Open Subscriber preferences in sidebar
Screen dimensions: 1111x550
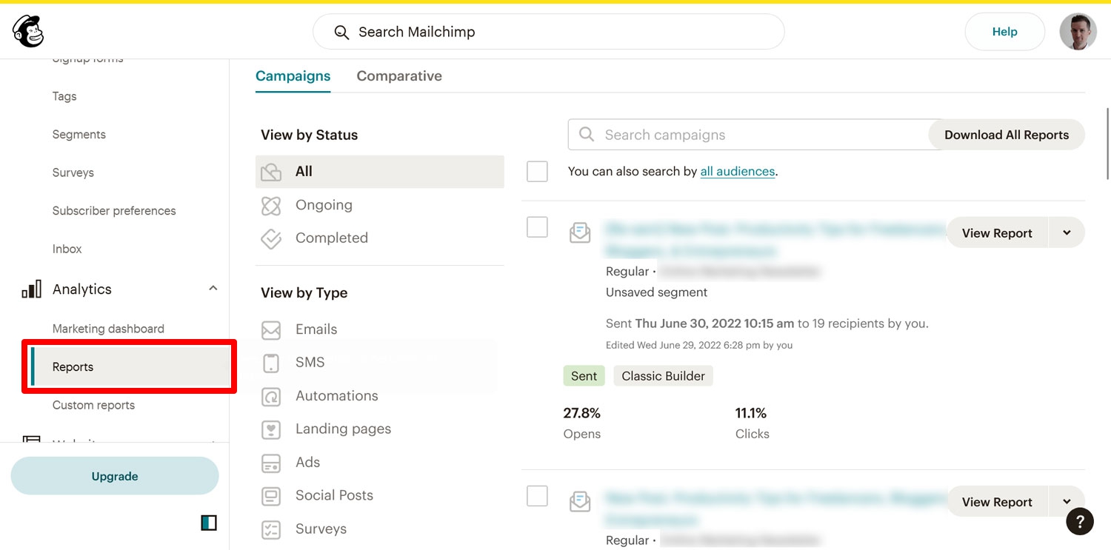pyautogui.click(x=114, y=211)
